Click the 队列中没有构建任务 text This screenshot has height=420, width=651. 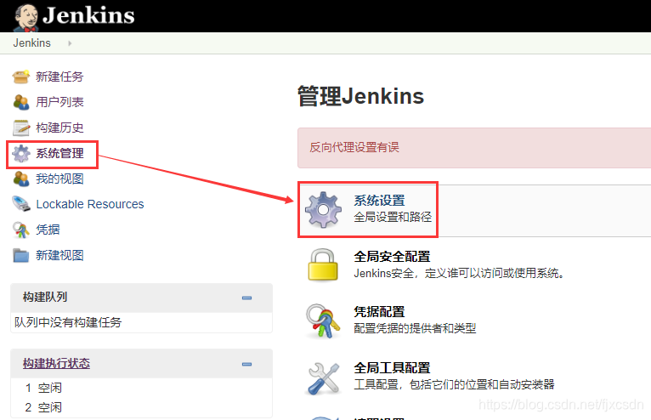[68, 322]
